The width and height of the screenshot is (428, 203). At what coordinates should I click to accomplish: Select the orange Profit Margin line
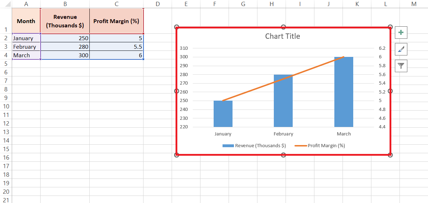[x=283, y=79]
